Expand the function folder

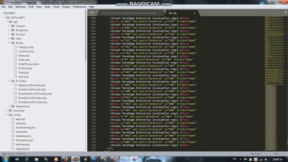coord(9,34)
